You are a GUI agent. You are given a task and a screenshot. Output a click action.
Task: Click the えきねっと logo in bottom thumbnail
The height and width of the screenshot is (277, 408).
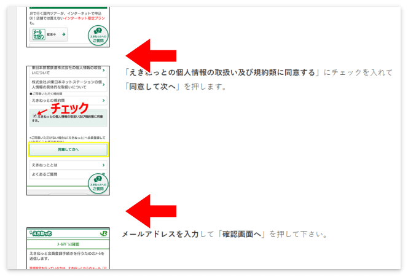click(41, 233)
